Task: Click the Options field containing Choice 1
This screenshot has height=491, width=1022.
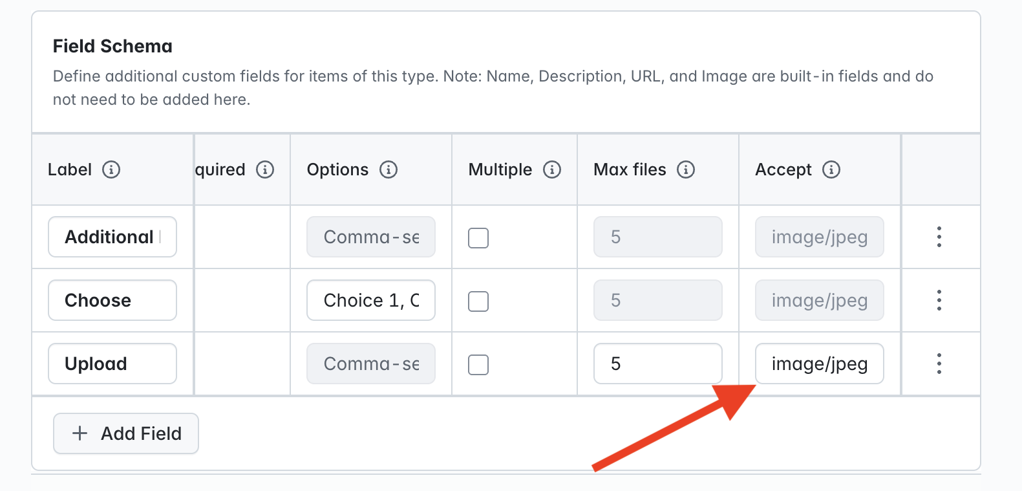Action: click(x=371, y=300)
